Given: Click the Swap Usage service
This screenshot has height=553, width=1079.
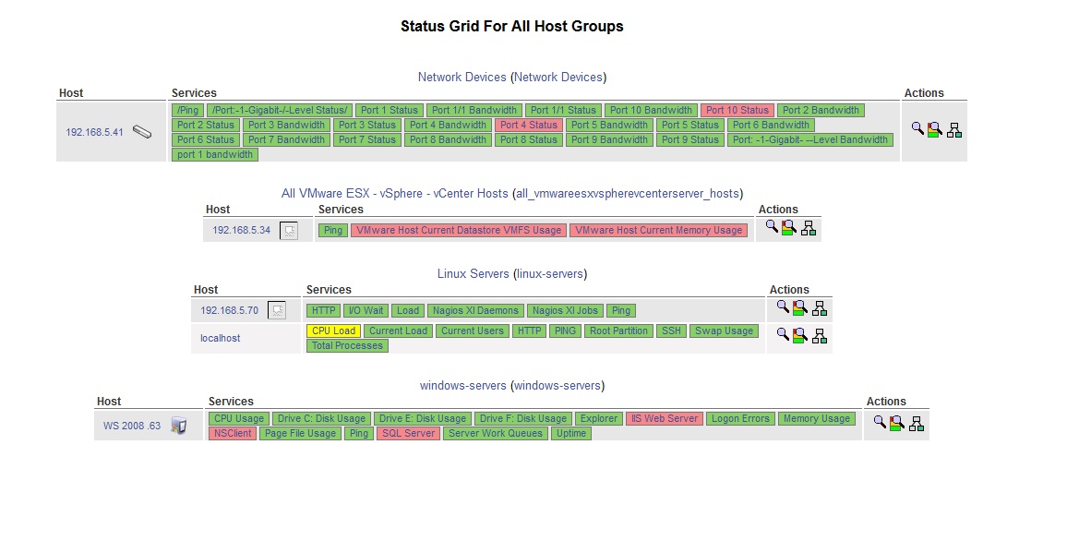Looking at the screenshot, I should pos(724,331).
